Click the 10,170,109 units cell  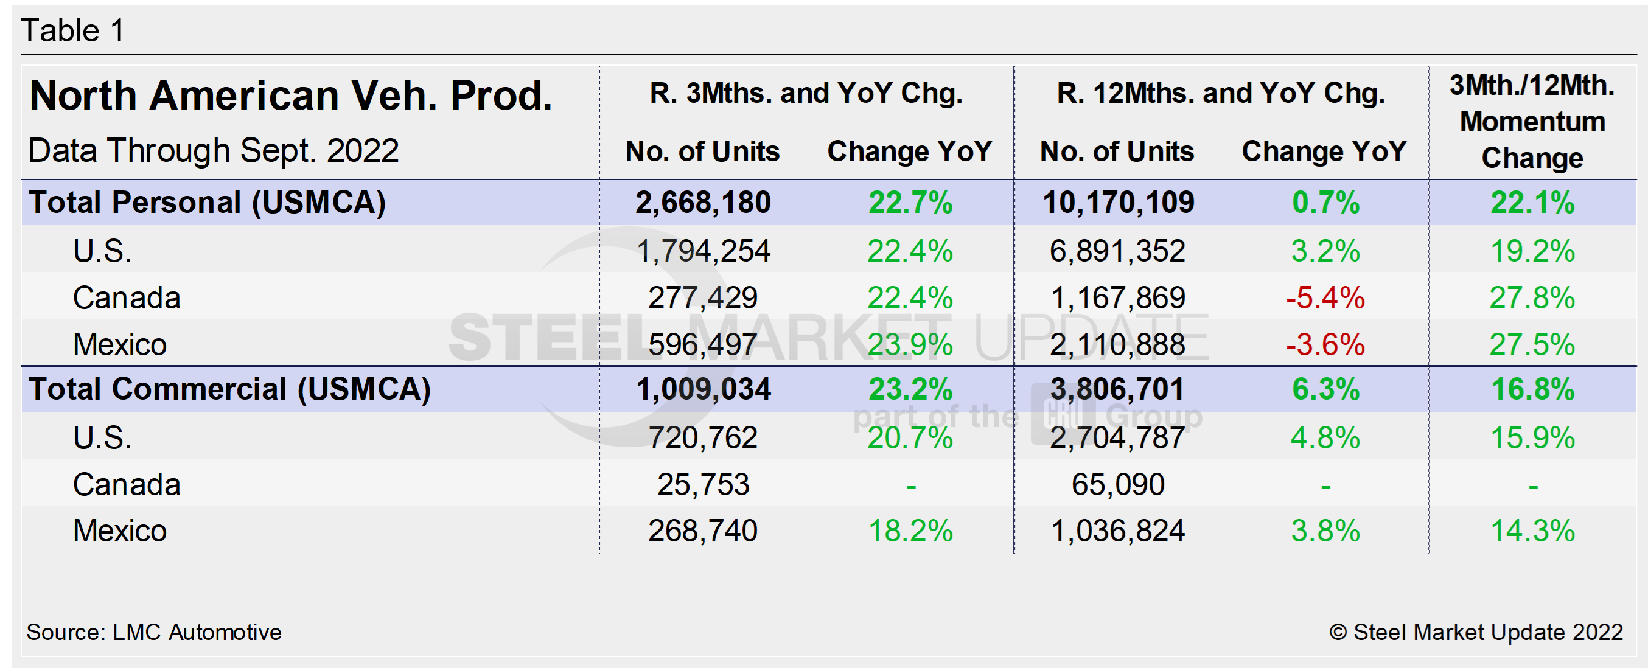point(1119,203)
